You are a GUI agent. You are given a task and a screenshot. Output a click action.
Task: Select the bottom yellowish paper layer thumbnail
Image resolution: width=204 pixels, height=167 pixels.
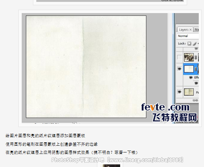[x=189, y=92]
